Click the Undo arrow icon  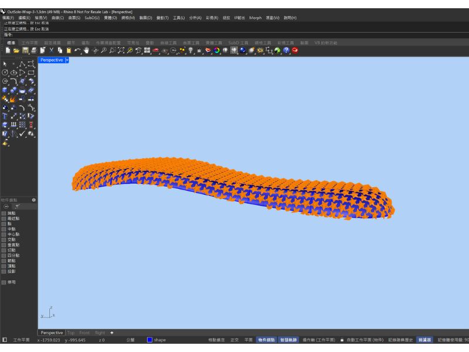click(77, 50)
